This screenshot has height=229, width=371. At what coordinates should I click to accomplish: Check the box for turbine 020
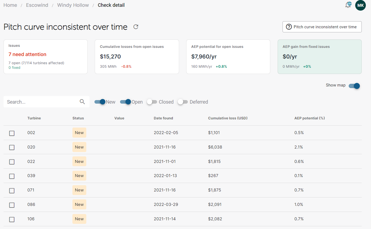pos(12,147)
